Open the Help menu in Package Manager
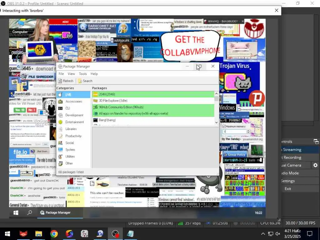 click(x=94, y=74)
